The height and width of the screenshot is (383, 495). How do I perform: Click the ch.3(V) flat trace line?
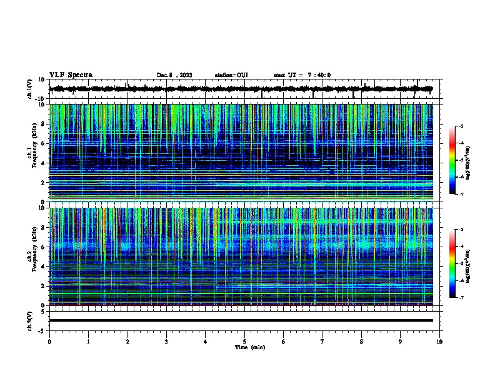241,320
